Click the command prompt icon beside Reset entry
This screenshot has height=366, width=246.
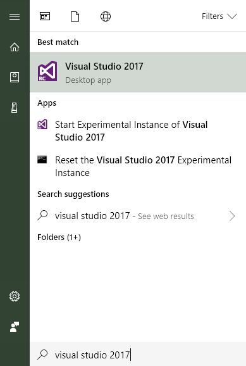coord(42,160)
